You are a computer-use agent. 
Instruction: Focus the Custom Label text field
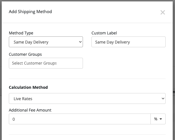point(129,42)
